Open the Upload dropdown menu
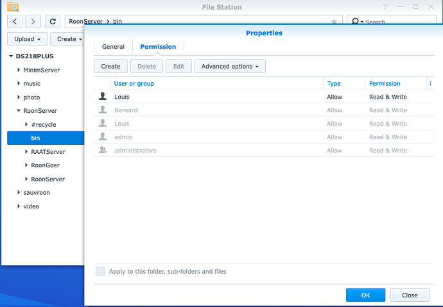 pos(27,39)
